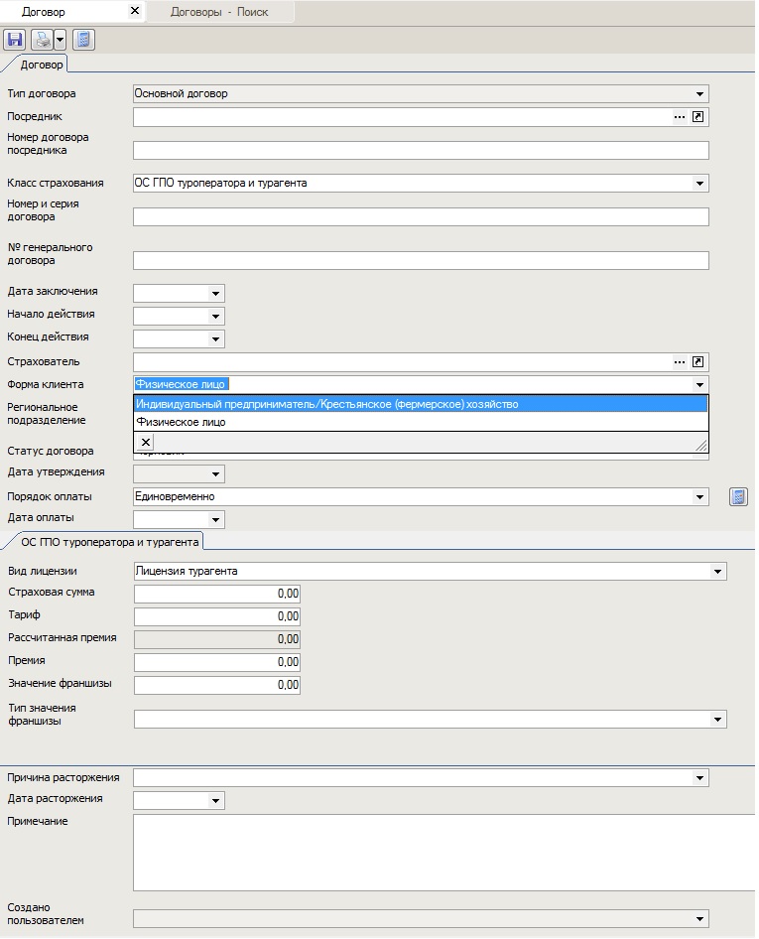Select the ОС ГПО туроператора и турагента section tab

[x=109, y=541]
